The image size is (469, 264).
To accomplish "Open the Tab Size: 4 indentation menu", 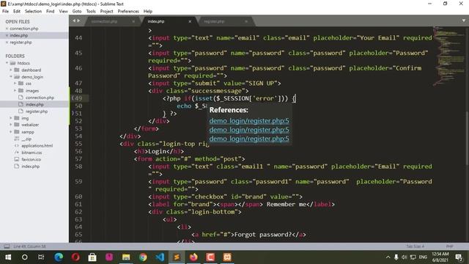I will click(416, 246).
